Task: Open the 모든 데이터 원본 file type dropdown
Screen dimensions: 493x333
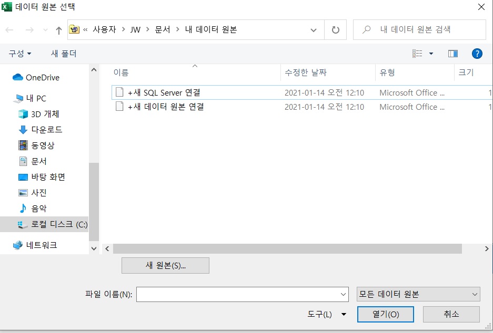Action: tap(418, 295)
